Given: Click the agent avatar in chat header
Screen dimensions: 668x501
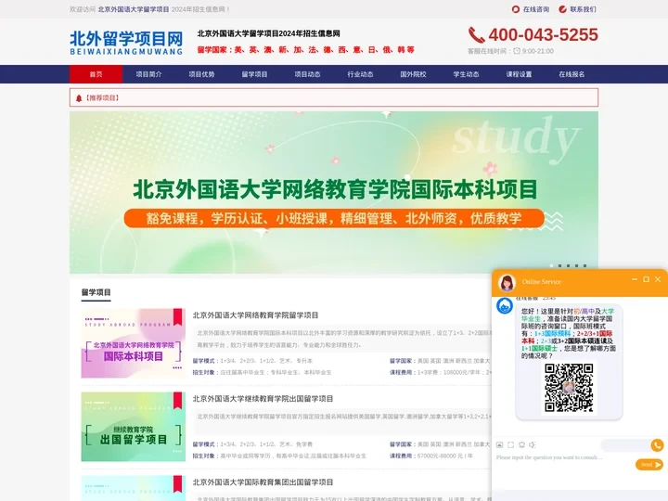Looking at the screenshot, I should (x=507, y=282).
